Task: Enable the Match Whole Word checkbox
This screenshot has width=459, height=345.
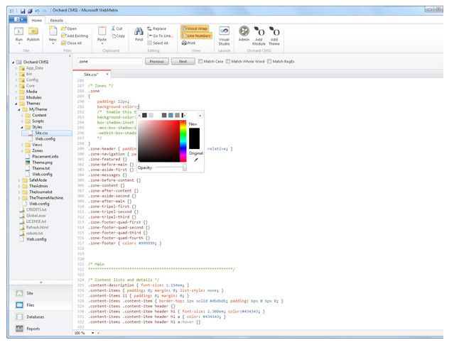Action: (228, 61)
